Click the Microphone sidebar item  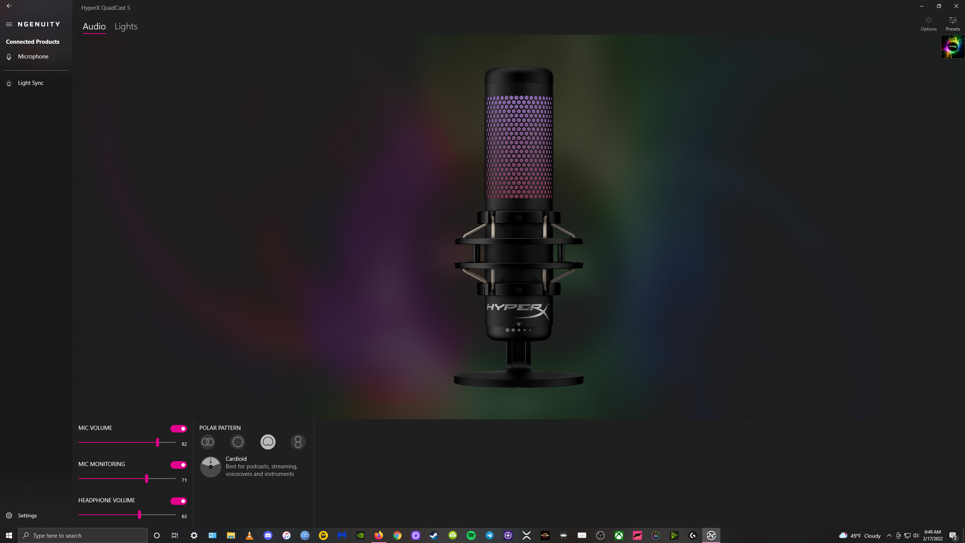click(33, 56)
